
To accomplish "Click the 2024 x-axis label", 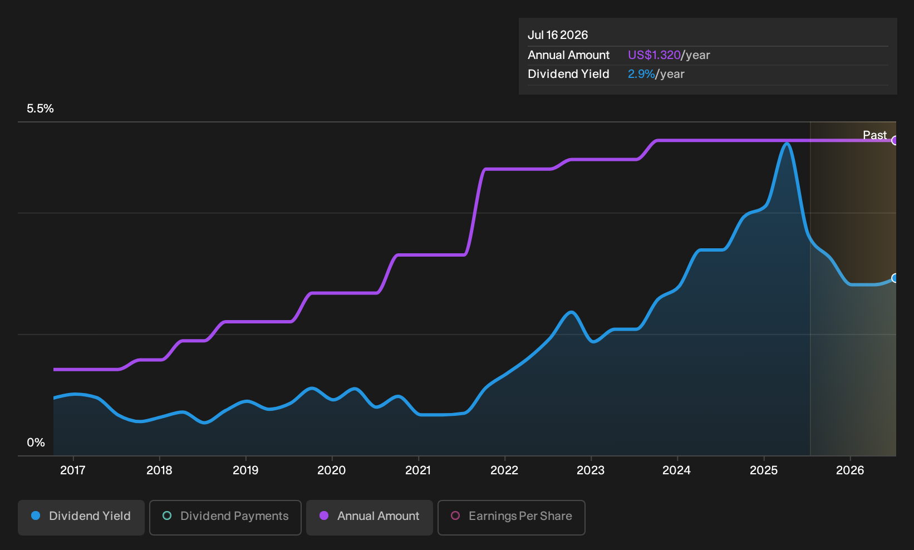I will (x=677, y=470).
